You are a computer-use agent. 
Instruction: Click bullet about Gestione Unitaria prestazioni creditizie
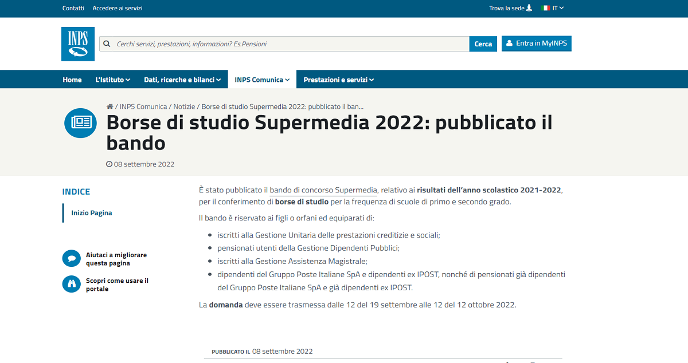[329, 235]
